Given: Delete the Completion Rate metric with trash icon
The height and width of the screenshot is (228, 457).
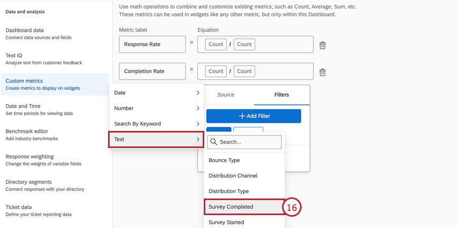Looking at the screenshot, I should pyautogui.click(x=323, y=72).
